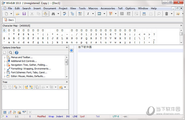Image resolution: width=185 pixels, height=120 pixels.
Task: Expand Font Schemes tree node
Action: pos(5,73)
